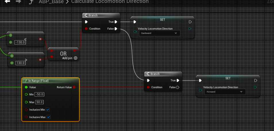
Task: Click the 130.0 value field
Action: coord(20,63)
